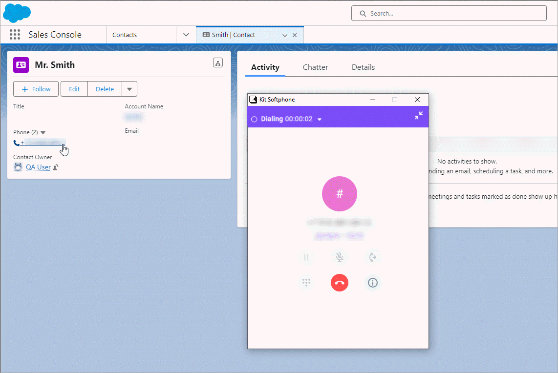
Task: Click the Edit button
Action: pyautogui.click(x=74, y=89)
